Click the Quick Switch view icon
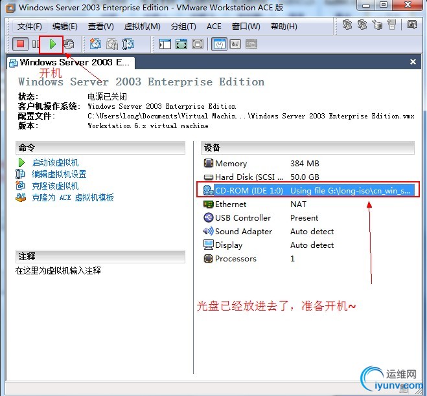Image resolution: width=427 pixels, height=396 pixels. pos(181,44)
